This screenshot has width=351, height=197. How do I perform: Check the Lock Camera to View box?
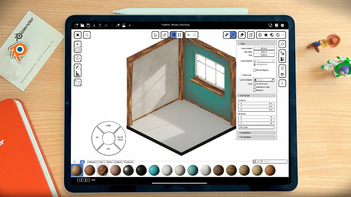click(x=254, y=87)
